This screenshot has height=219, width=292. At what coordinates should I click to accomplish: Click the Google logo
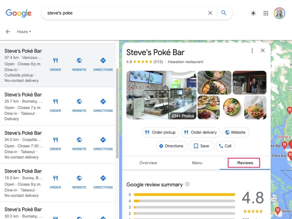coord(19,13)
